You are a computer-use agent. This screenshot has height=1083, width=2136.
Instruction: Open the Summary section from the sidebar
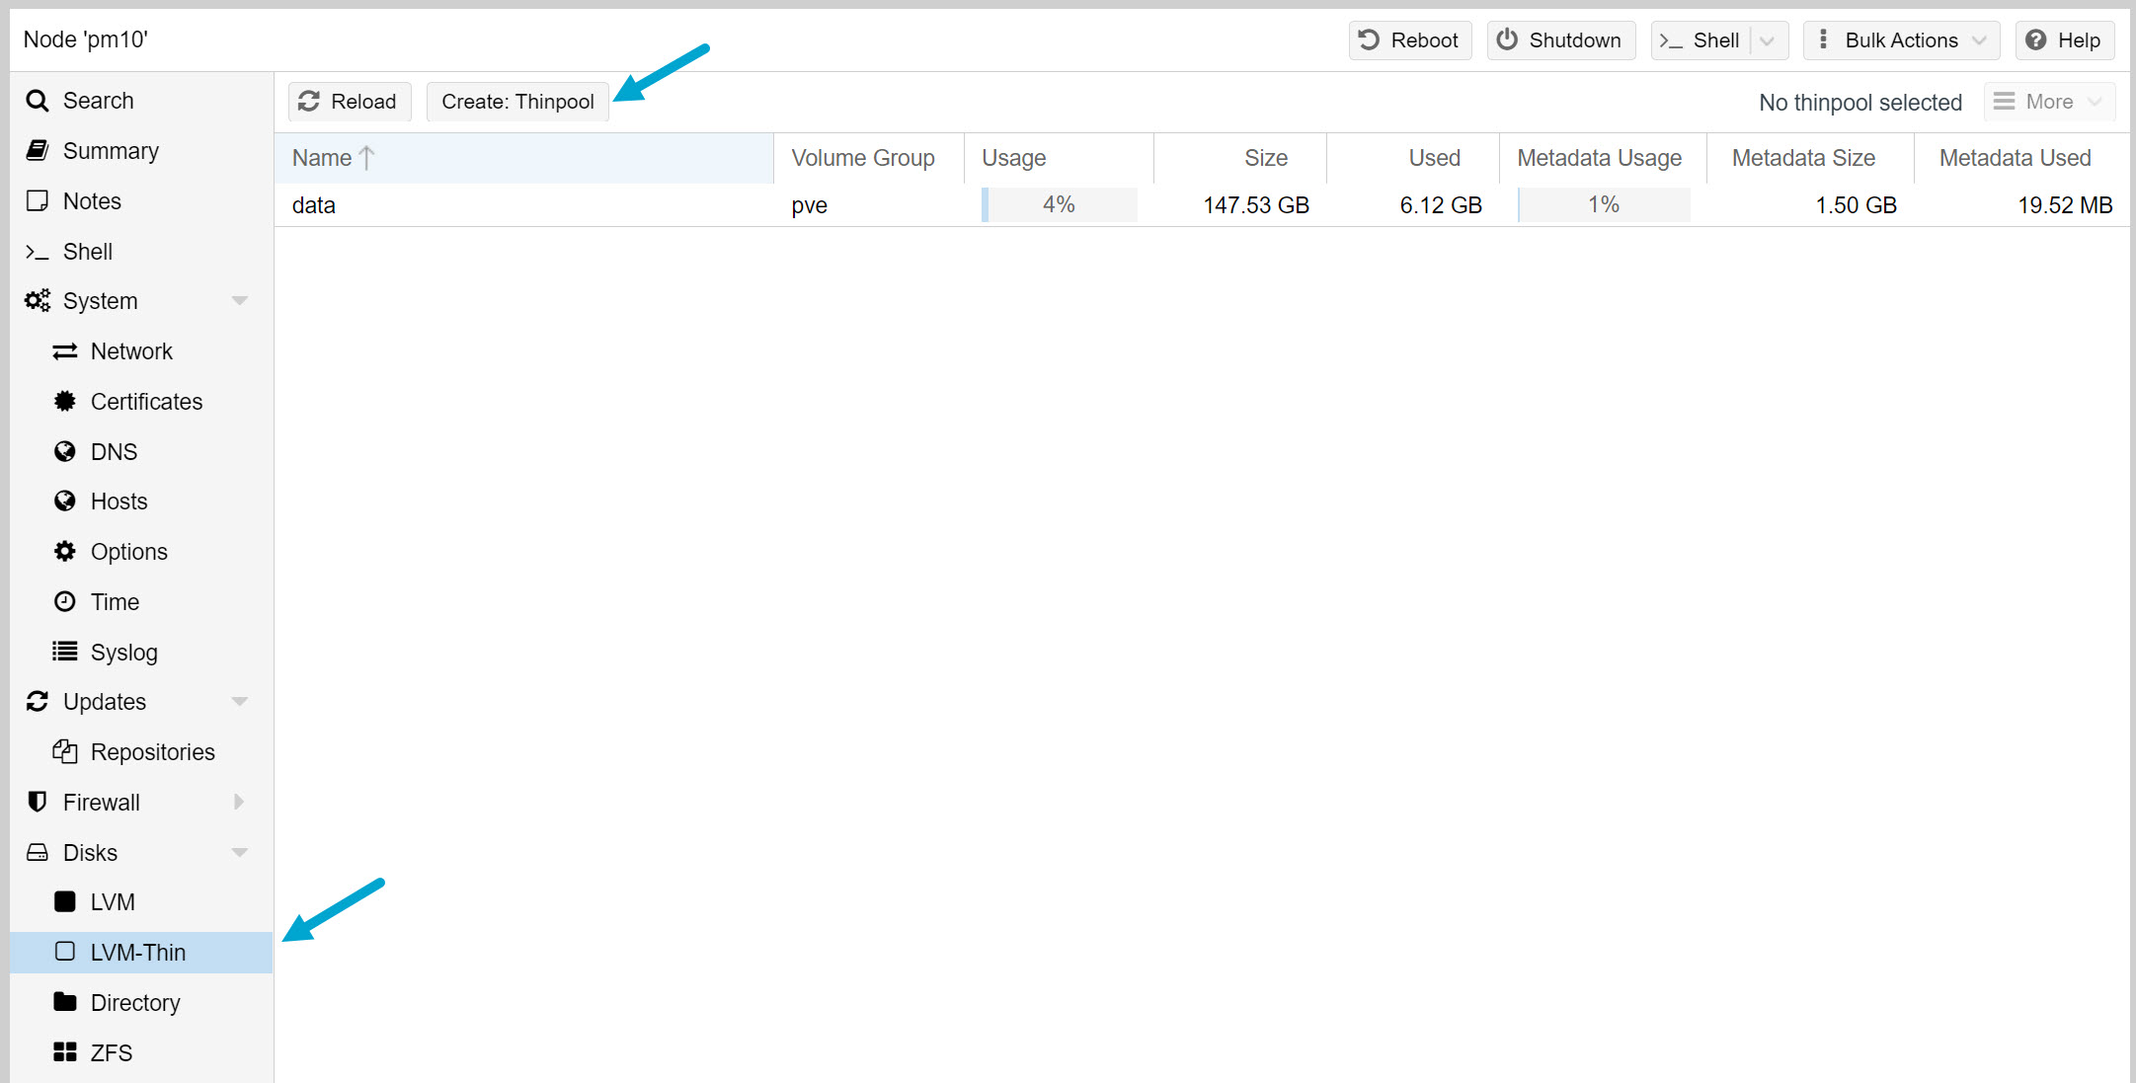111,150
